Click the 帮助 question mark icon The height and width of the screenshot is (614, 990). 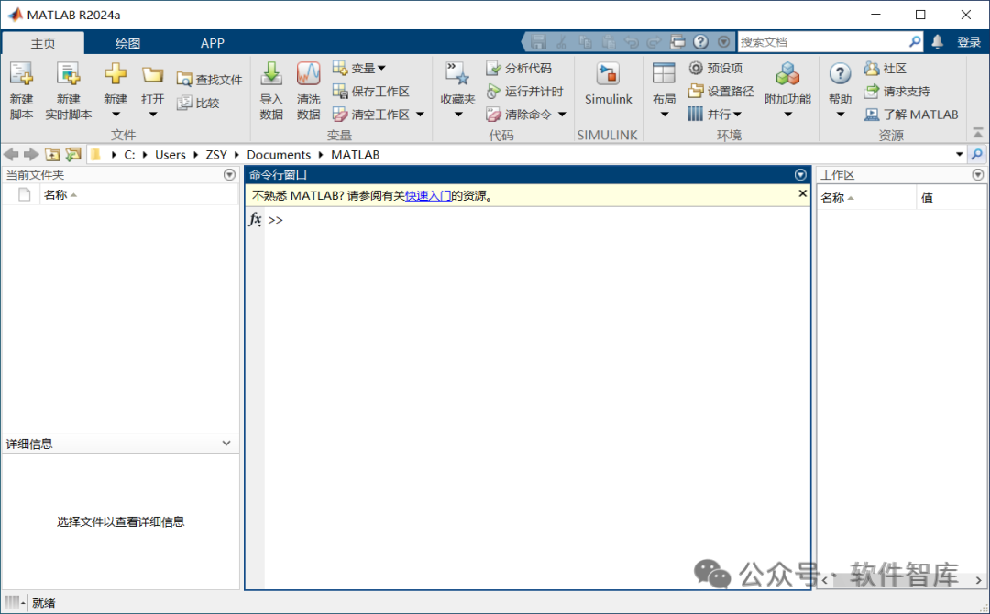(840, 74)
